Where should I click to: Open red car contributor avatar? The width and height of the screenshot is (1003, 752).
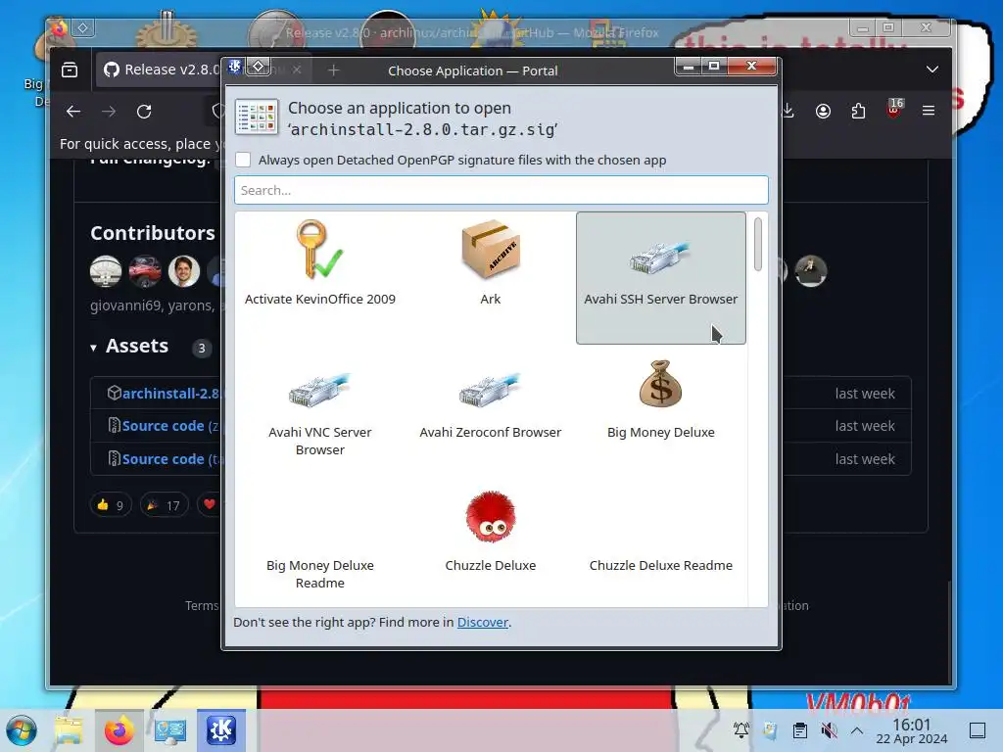(145, 270)
